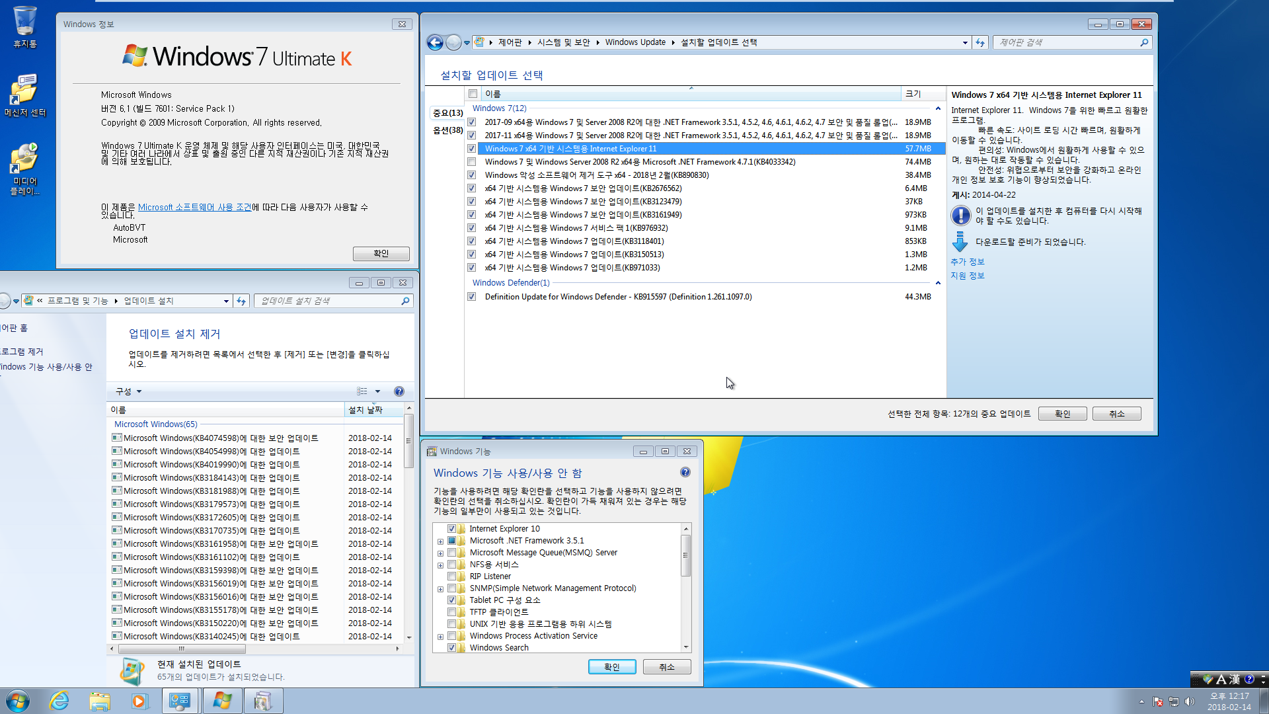Click the Control Panel breadcrumb item
The image size is (1269, 714).
click(x=510, y=42)
